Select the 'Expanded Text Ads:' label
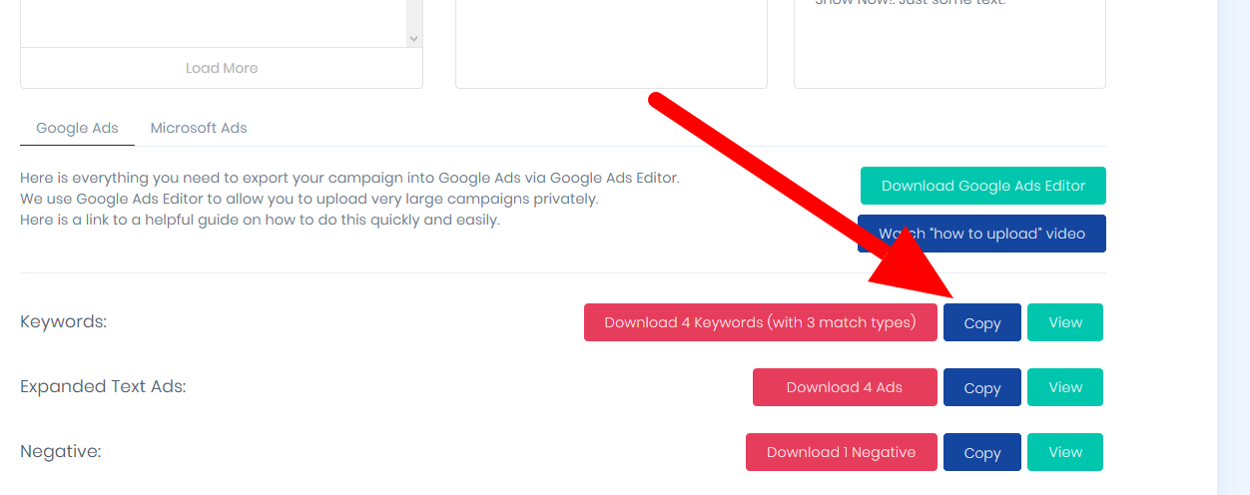1250x495 pixels. [x=103, y=387]
